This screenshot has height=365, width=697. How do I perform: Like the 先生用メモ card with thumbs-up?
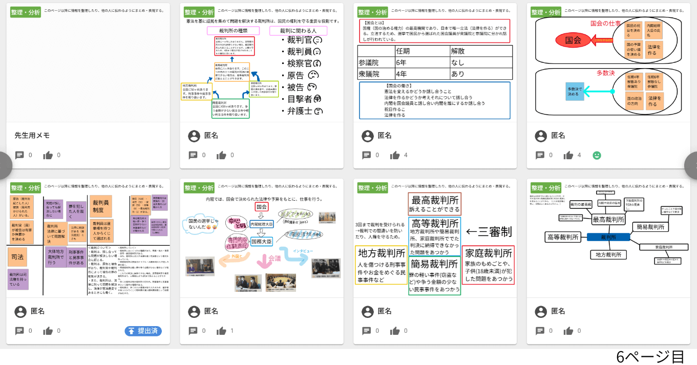point(48,155)
